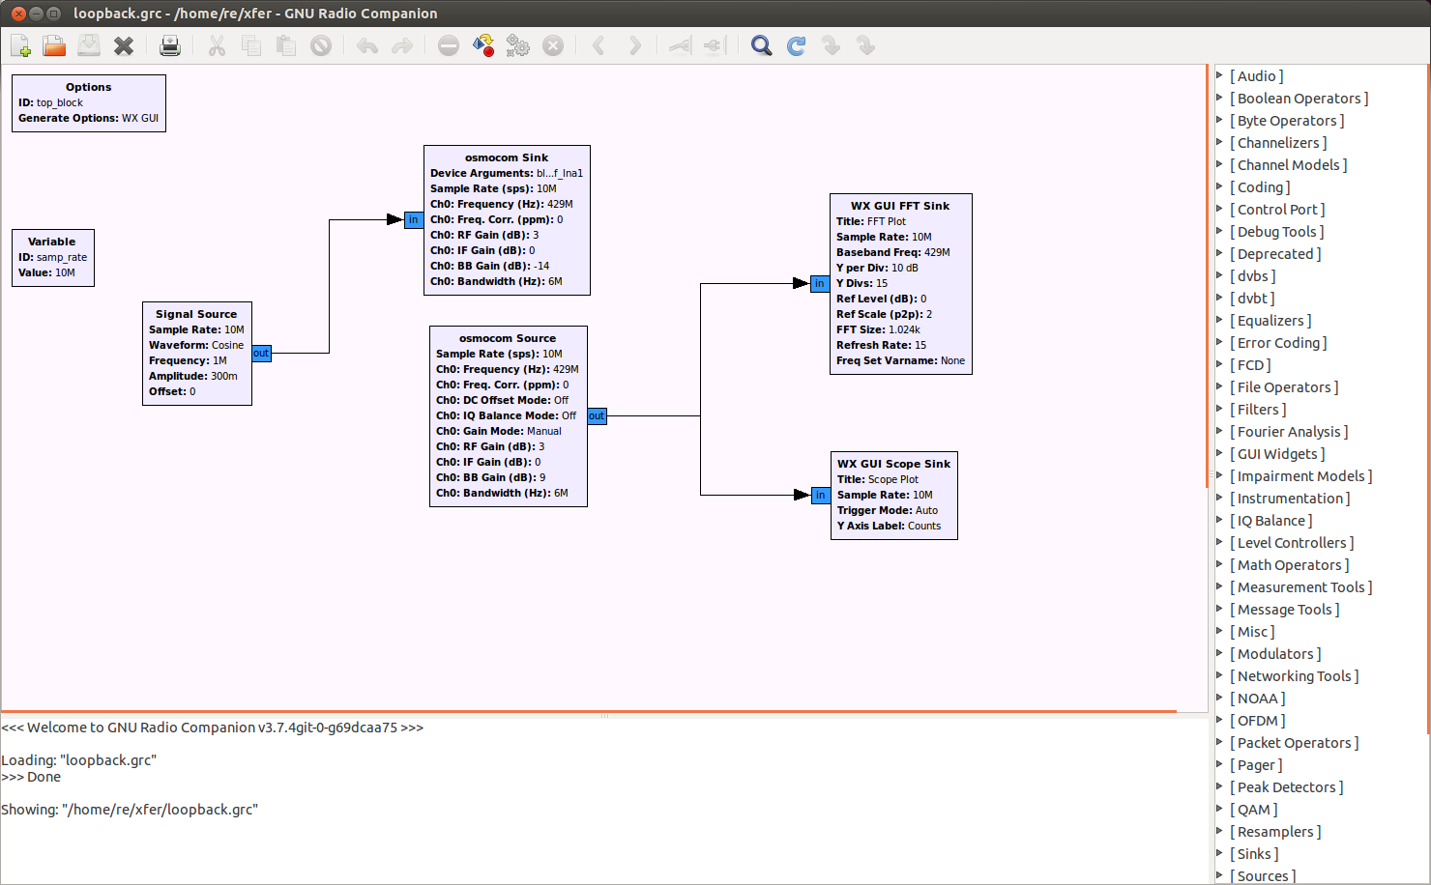Expand the GUI Widgets category
This screenshot has width=1431, height=885.
pos(1219,453)
